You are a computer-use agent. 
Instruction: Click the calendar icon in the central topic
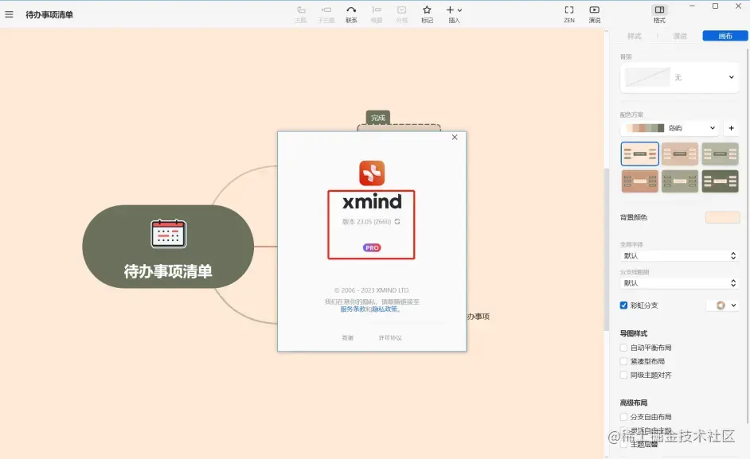click(x=168, y=234)
